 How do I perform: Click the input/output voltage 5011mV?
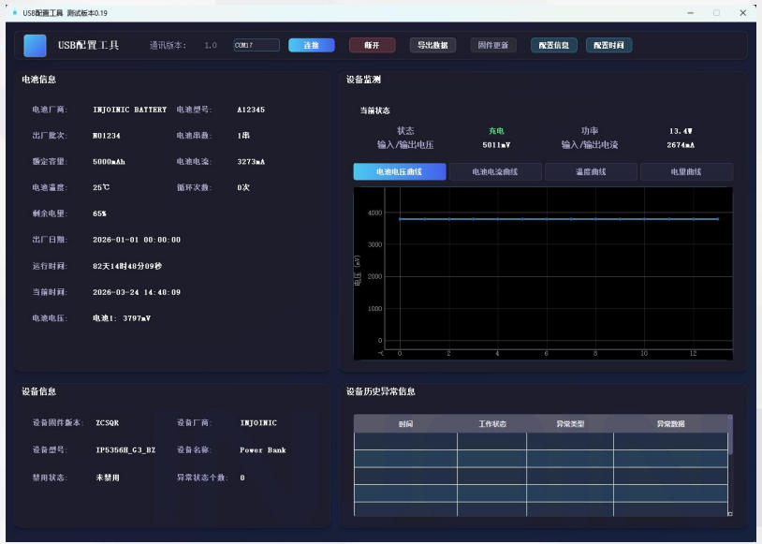tap(496, 145)
